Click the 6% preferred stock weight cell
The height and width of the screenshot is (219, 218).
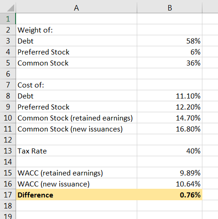coord(170,52)
